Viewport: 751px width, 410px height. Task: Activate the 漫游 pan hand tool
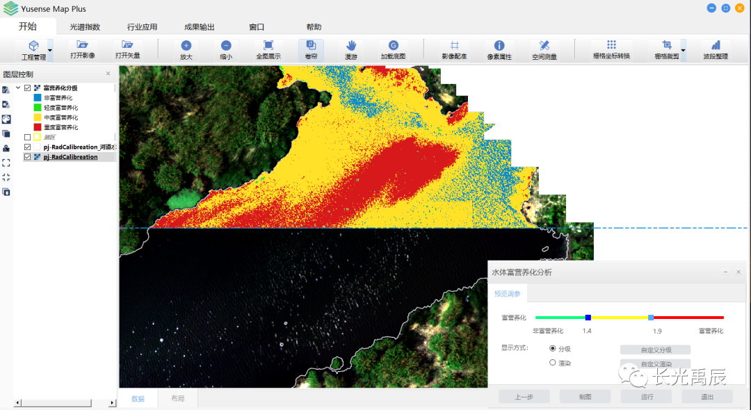pyautogui.click(x=351, y=45)
